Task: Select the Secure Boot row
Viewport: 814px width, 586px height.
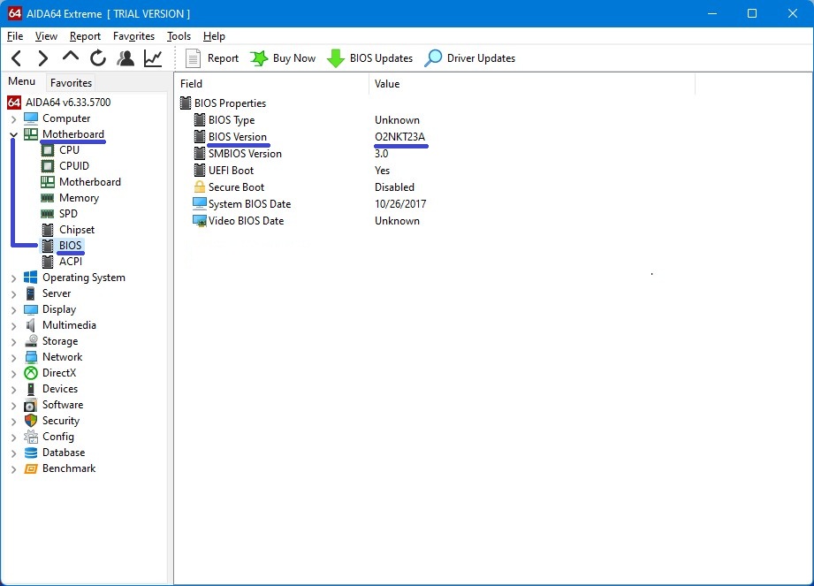Action: click(x=236, y=187)
